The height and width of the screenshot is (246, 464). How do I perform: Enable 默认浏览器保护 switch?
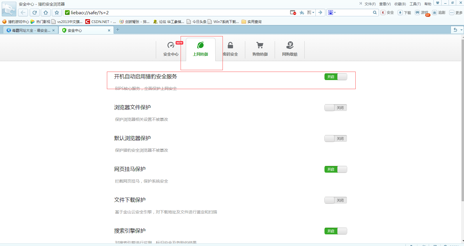[x=336, y=138]
